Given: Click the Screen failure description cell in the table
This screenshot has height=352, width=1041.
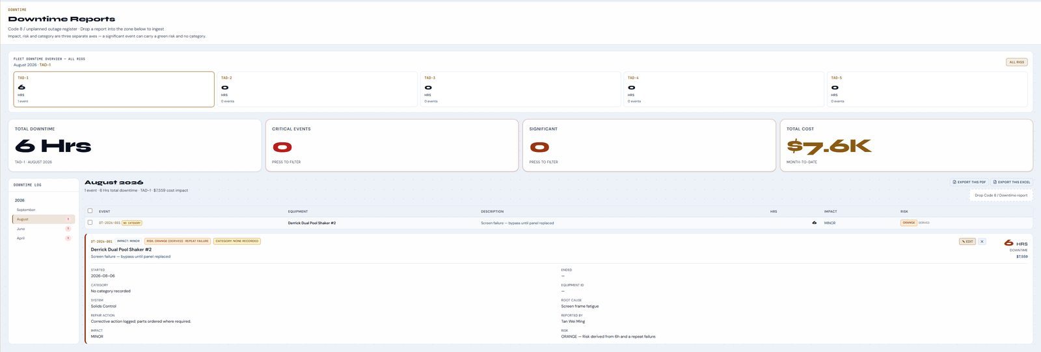Looking at the screenshot, I should pos(517,223).
